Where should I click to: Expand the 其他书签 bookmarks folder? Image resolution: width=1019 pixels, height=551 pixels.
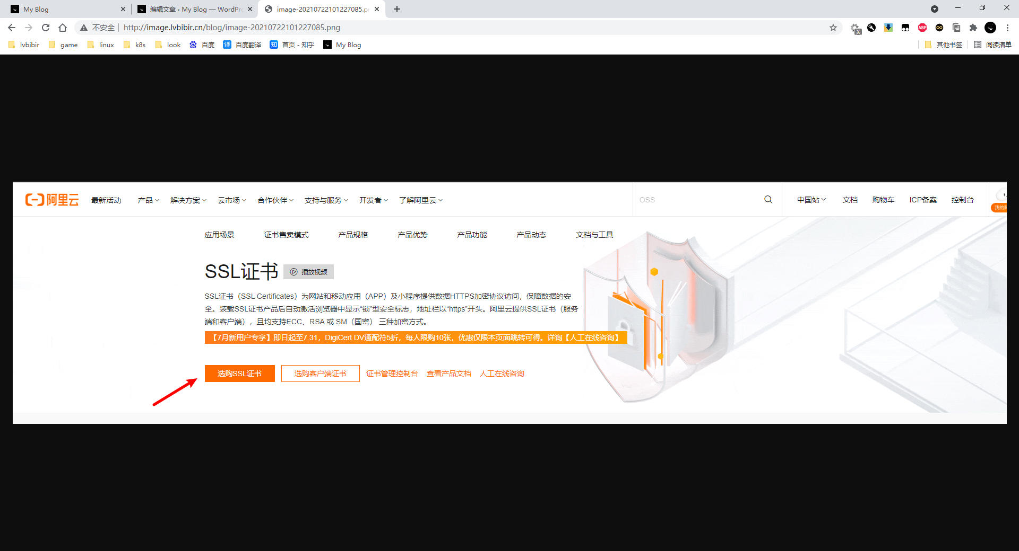[x=944, y=45]
